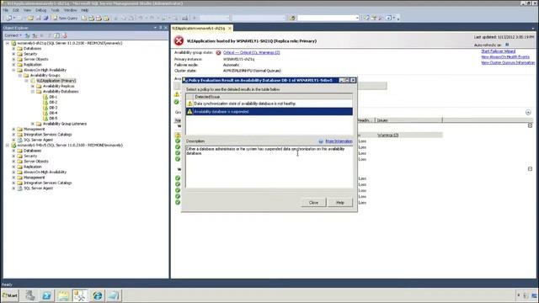
Task: Select Server Objects under wsnavely1-94bv5
Action: tap(35, 161)
